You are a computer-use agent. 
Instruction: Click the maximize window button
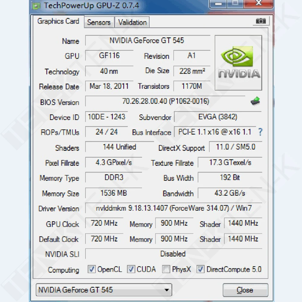pyautogui.click(x=235, y=4)
